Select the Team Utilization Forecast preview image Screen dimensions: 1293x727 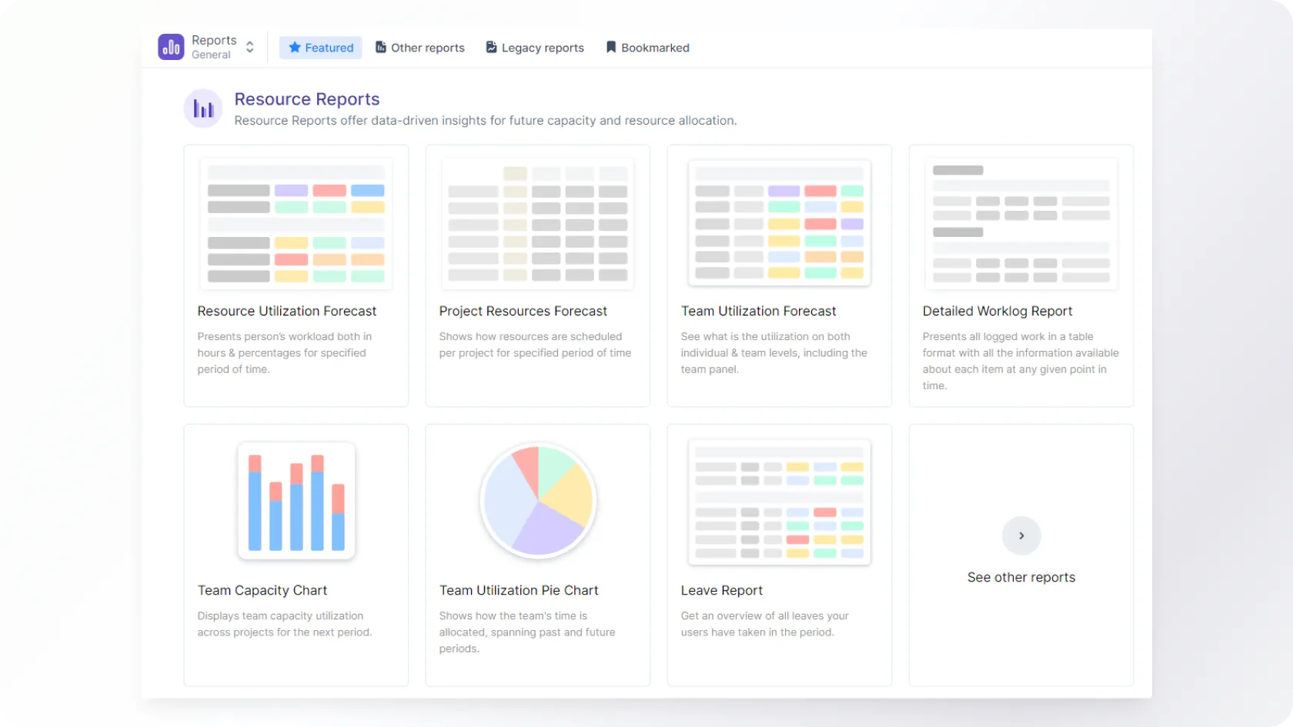click(x=780, y=224)
